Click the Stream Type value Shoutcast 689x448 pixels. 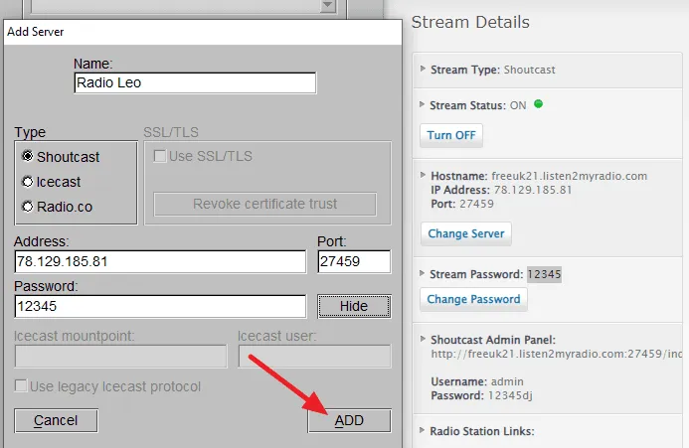click(530, 70)
